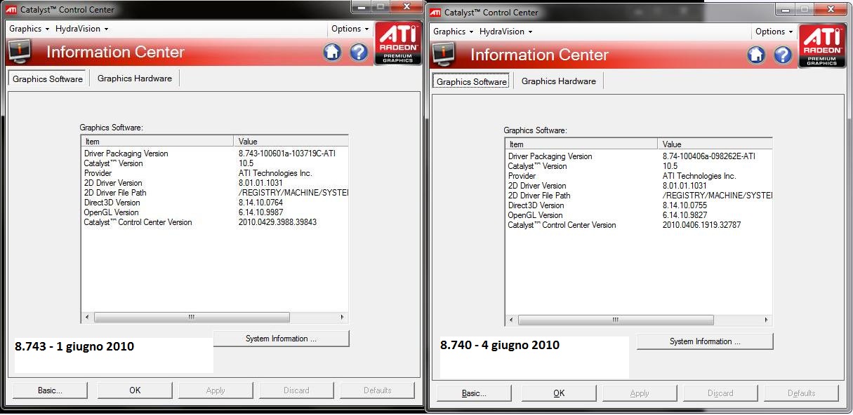Select the value 2010.0429.3988.39843

tap(277, 222)
